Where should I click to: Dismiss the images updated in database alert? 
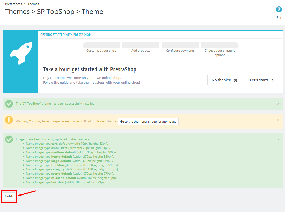point(278,140)
